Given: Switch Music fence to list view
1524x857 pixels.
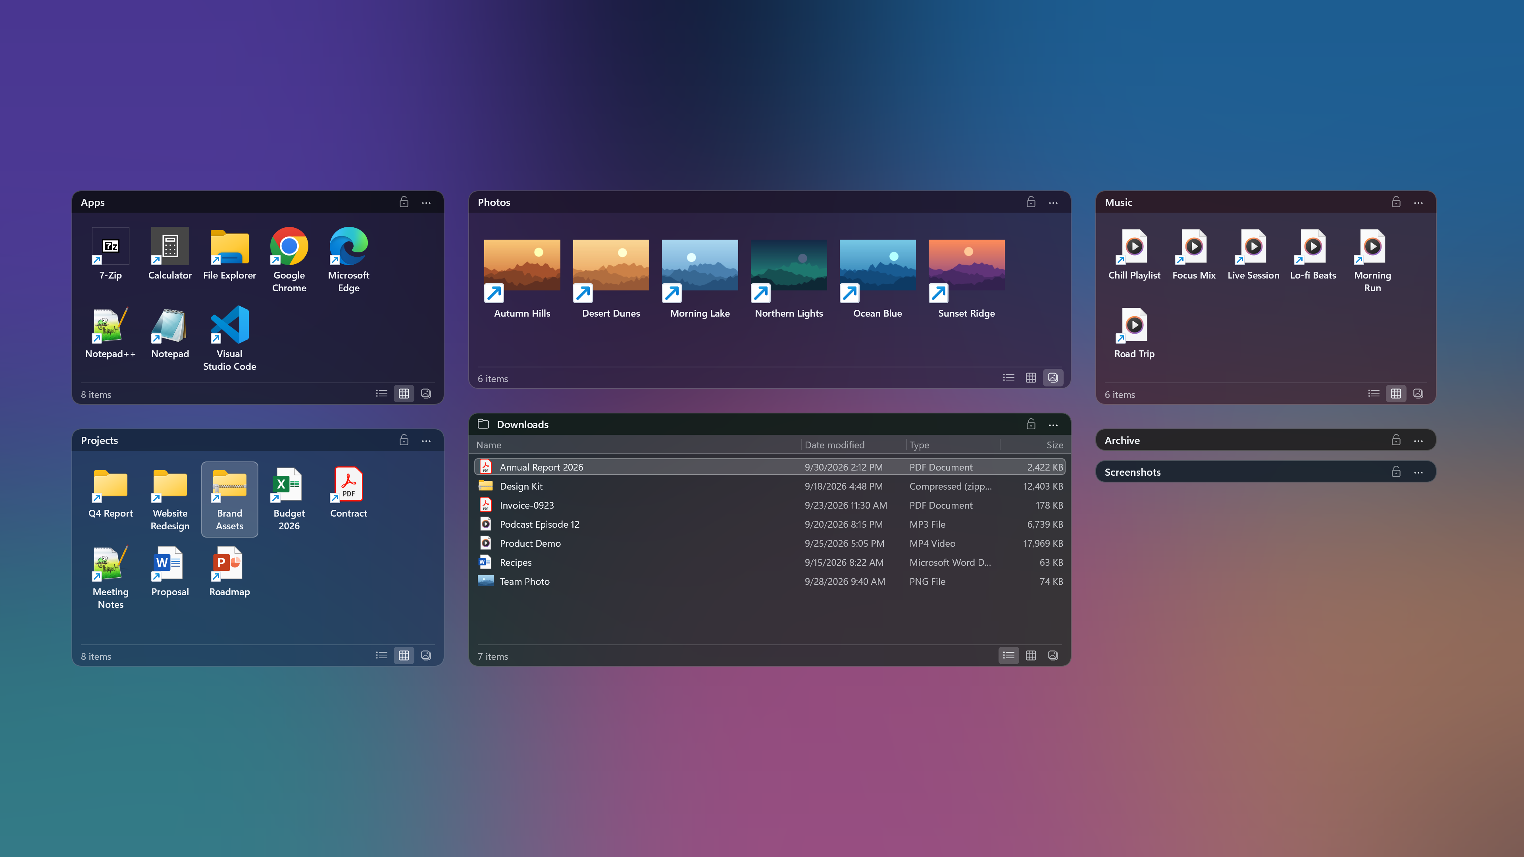Looking at the screenshot, I should pyautogui.click(x=1374, y=394).
